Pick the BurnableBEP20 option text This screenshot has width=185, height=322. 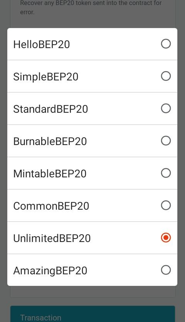[50, 141]
